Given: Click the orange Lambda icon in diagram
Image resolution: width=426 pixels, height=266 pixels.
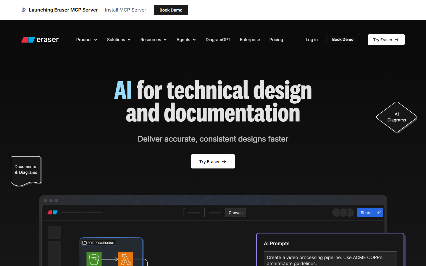Looking at the screenshot, I should point(125,259).
